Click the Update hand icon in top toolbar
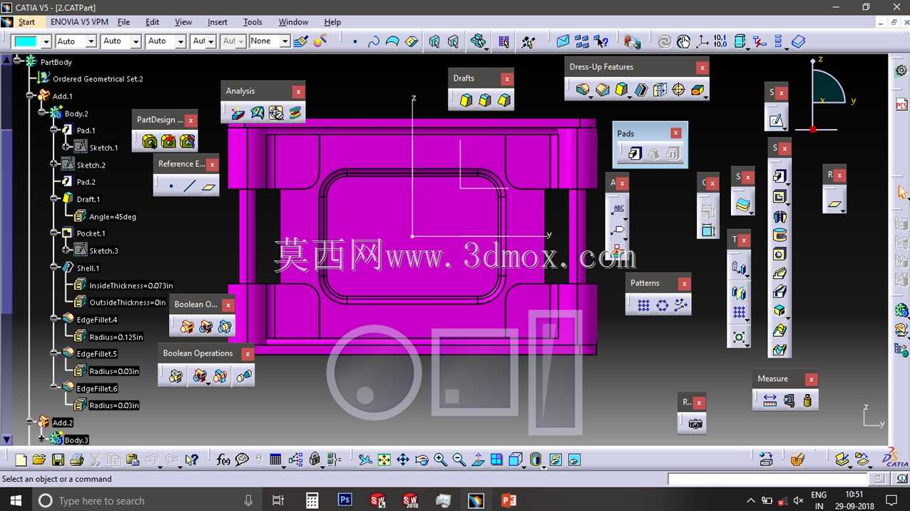This screenshot has width=910, height=511. tap(684, 41)
